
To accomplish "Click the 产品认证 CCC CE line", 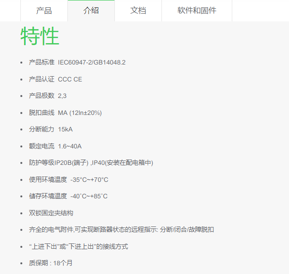I will (x=55, y=79).
